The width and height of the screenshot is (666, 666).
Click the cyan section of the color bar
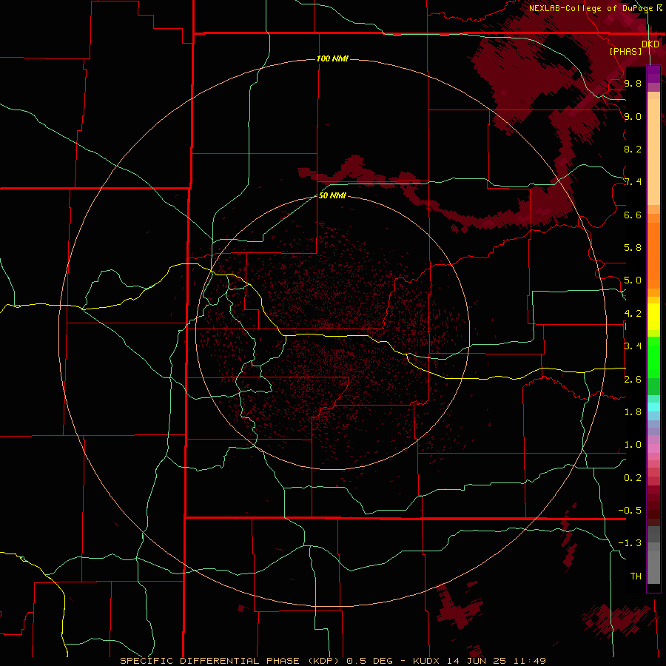click(x=653, y=407)
